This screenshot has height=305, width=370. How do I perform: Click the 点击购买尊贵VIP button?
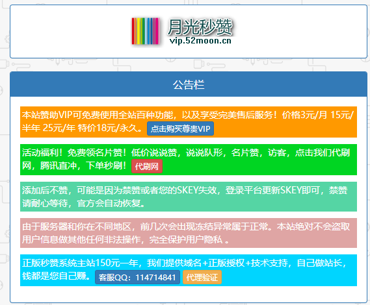tap(180, 128)
